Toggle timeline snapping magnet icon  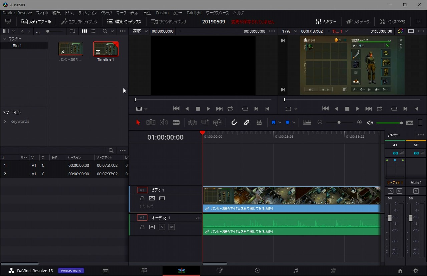pyautogui.click(x=234, y=123)
